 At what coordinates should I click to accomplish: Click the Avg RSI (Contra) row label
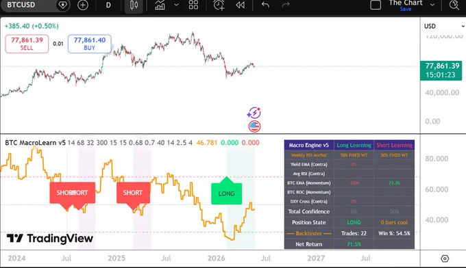point(309,174)
